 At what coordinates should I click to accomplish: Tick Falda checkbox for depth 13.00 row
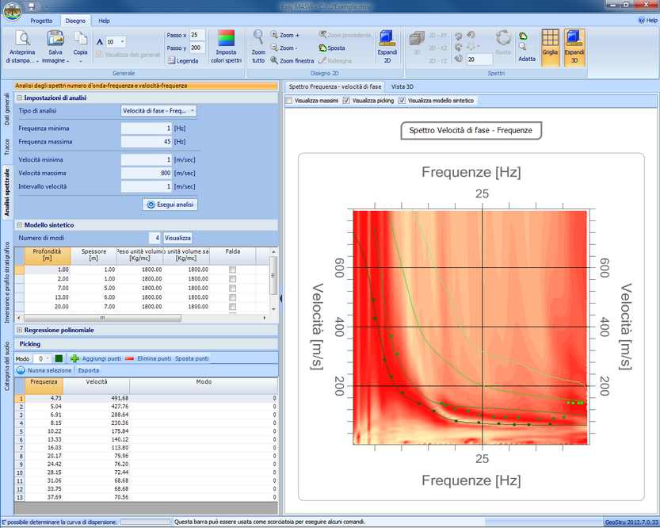[x=232, y=297]
